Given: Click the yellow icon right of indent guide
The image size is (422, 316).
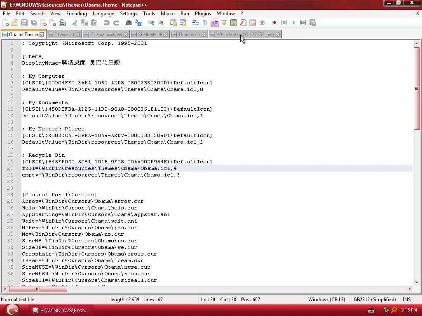Looking at the screenshot, I should coord(224,23).
